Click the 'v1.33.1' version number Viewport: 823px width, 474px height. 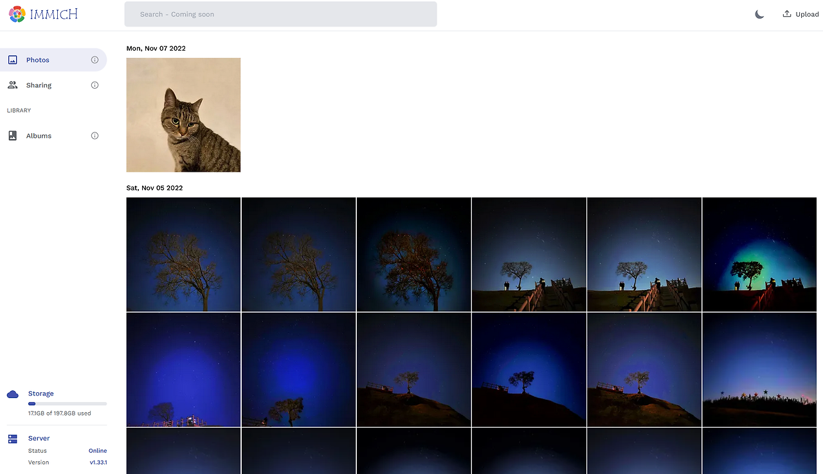98,462
